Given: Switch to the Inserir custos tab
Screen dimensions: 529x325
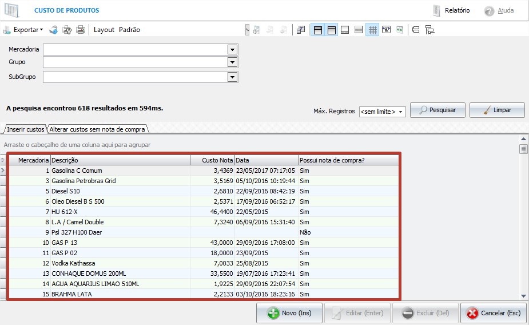Looking at the screenshot, I should click(25, 129).
